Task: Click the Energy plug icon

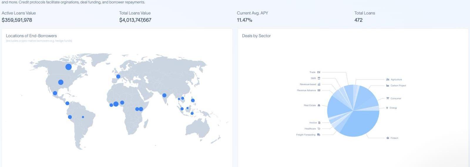Action: coord(387,108)
